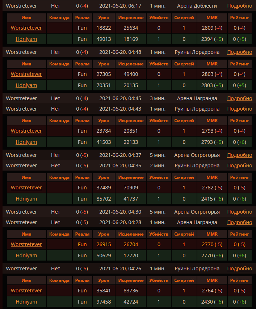This screenshot has height=309, width=256.
Task: Select the match row dated 2021-06-20, 04:37
Action: [x=129, y=155]
